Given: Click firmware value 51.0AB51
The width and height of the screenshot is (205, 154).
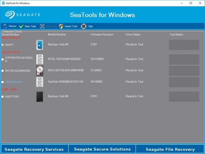Looking at the screenshot, I should tap(96, 70).
